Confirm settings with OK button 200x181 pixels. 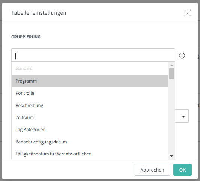click(182, 170)
